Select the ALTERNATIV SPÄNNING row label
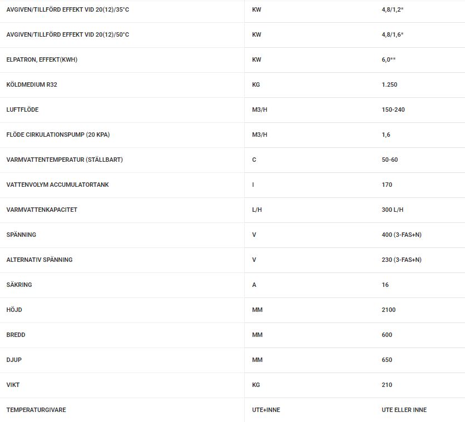Screen dimensions: 465x422 39,260
